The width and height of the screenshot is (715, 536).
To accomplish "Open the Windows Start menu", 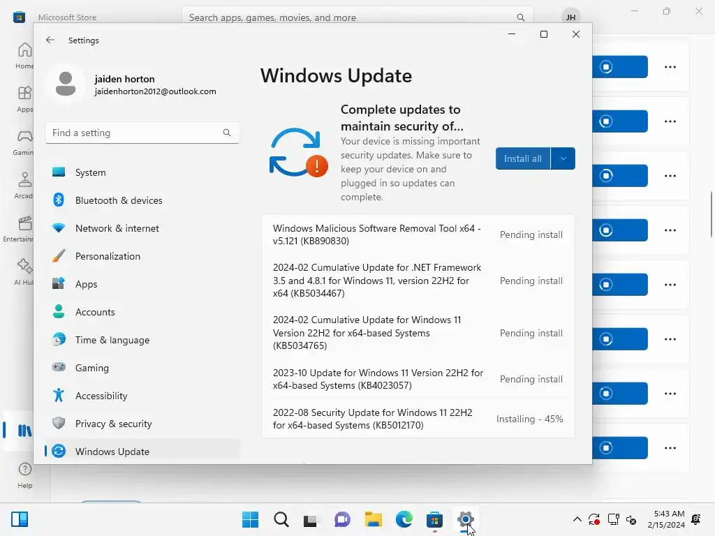I will (251, 519).
